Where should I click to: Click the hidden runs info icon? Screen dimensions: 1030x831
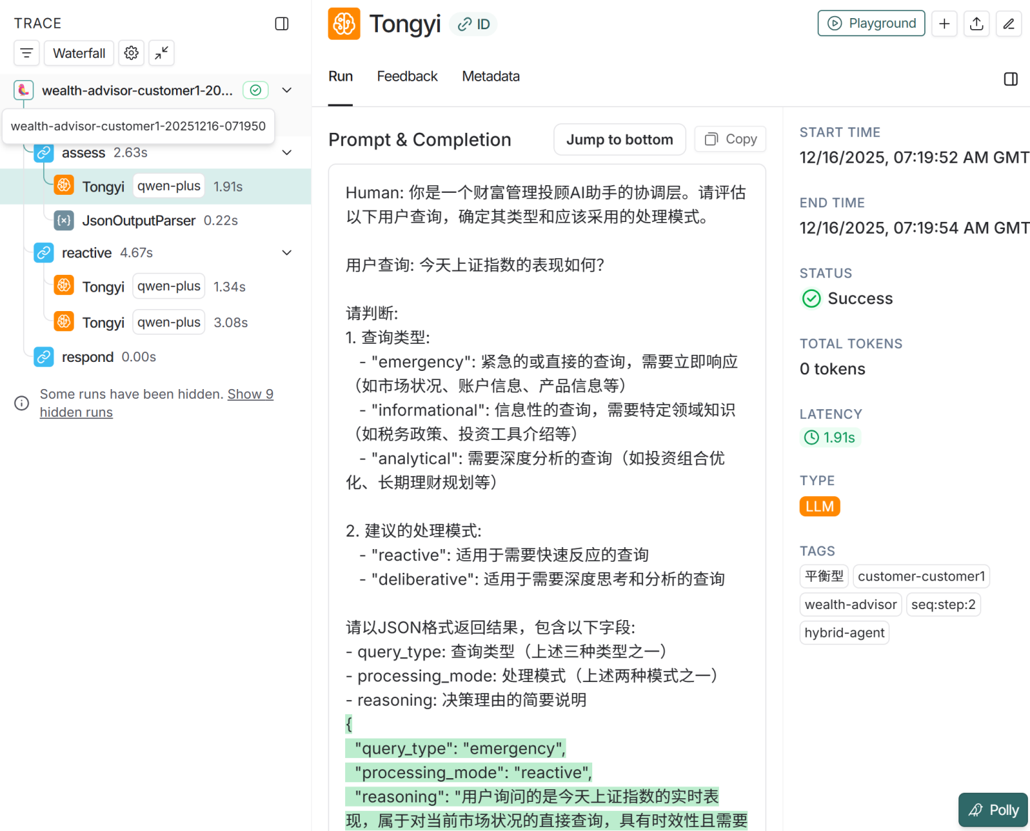point(22,403)
